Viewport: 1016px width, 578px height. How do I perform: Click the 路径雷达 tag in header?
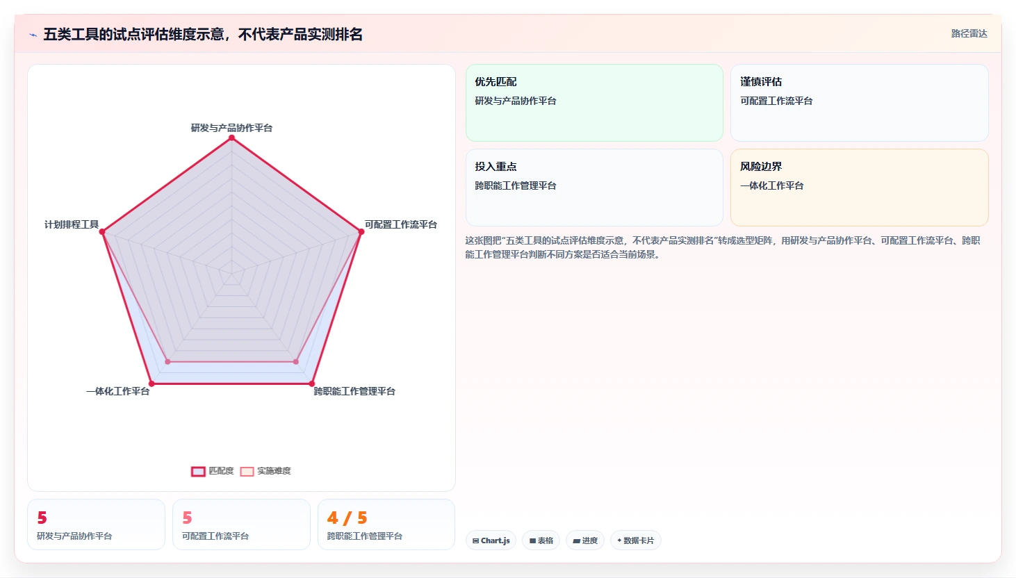pyautogui.click(x=969, y=33)
